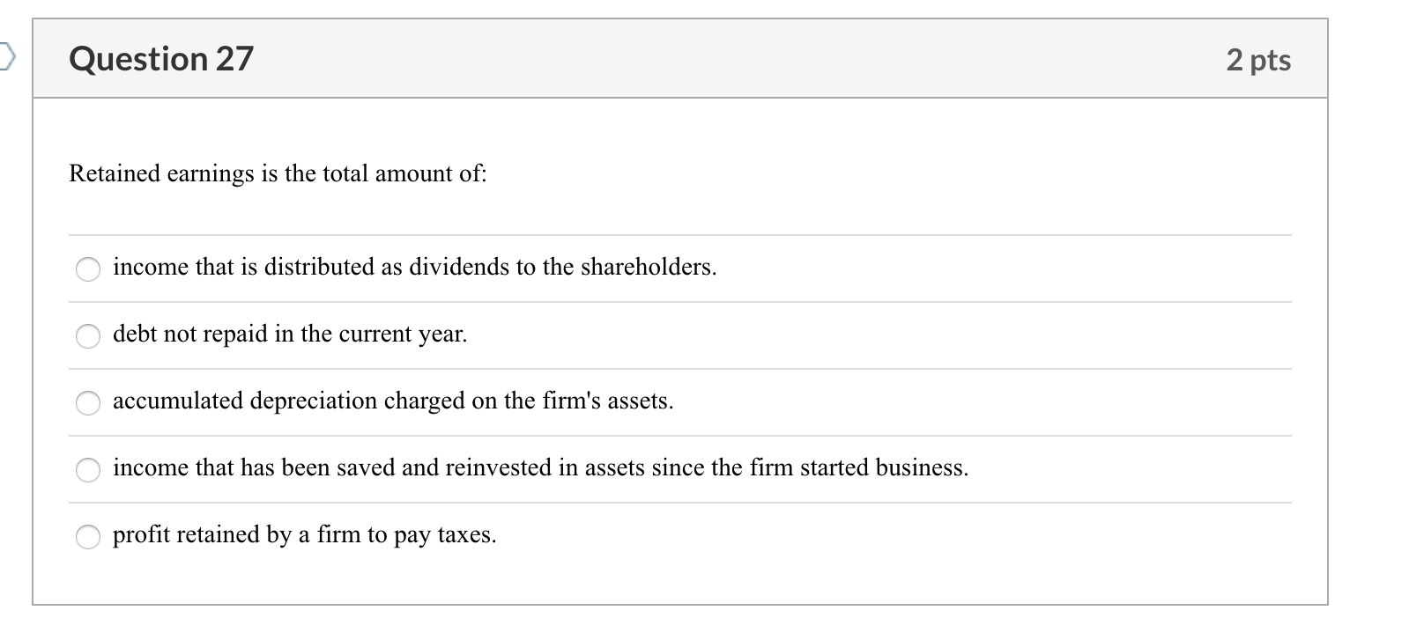1424x618 pixels.
Task: Click the Question 27 header title
Action: [x=161, y=58]
